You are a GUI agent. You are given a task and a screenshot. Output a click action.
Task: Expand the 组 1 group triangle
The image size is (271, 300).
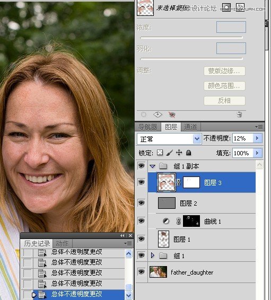(x=153, y=255)
